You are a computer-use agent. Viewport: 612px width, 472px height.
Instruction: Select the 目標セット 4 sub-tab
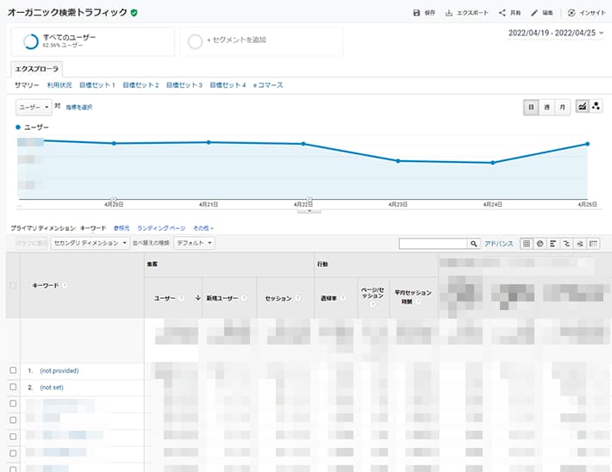point(228,85)
